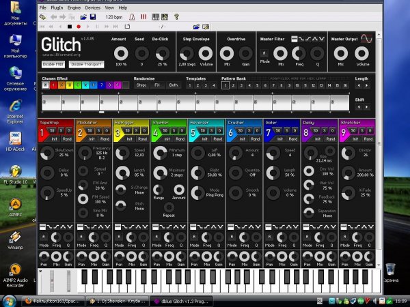
Task: Click the Amount knob in Glitch header
Action: click(x=121, y=53)
